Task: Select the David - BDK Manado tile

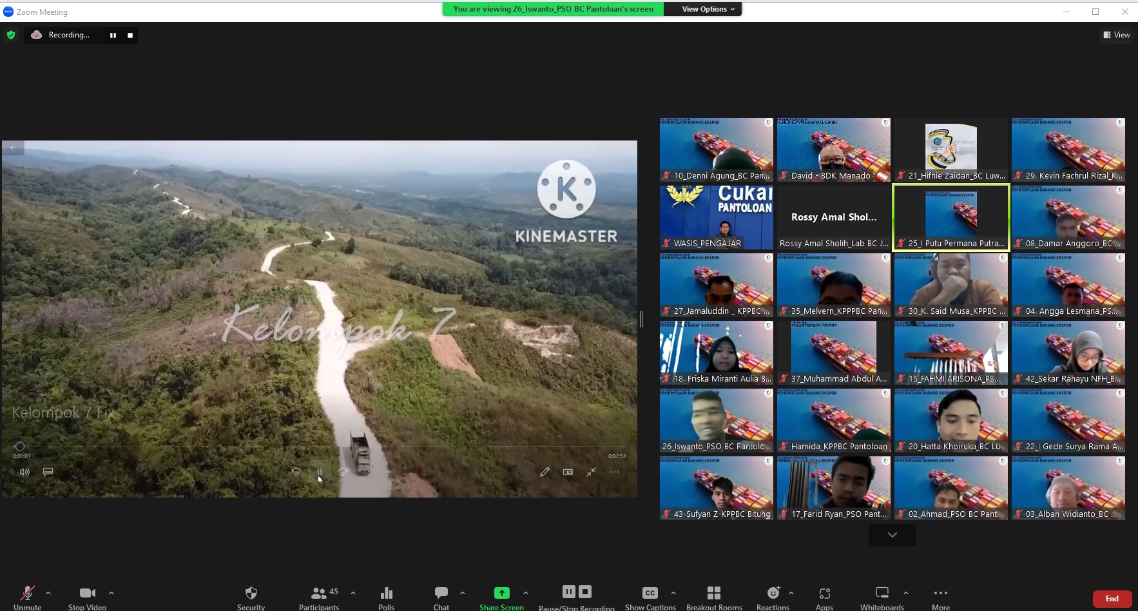Action: point(834,150)
